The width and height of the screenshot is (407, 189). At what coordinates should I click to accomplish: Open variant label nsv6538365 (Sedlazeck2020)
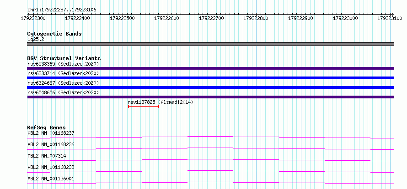[63, 64]
